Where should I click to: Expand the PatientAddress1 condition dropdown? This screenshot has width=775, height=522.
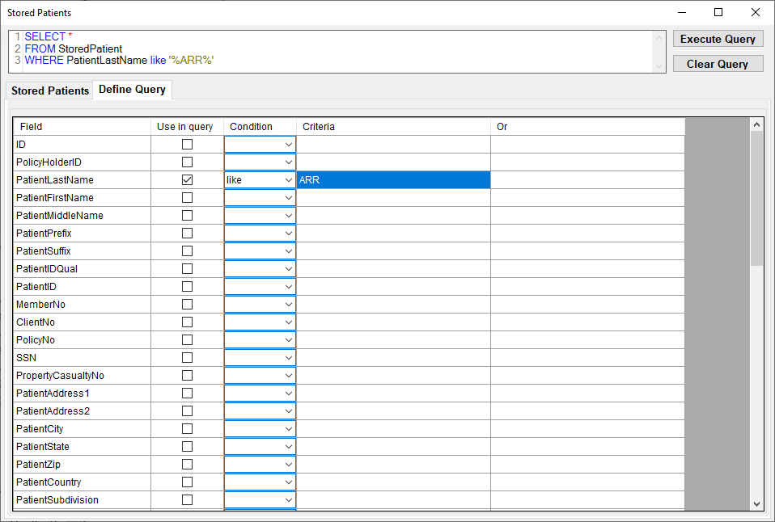click(x=260, y=393)
